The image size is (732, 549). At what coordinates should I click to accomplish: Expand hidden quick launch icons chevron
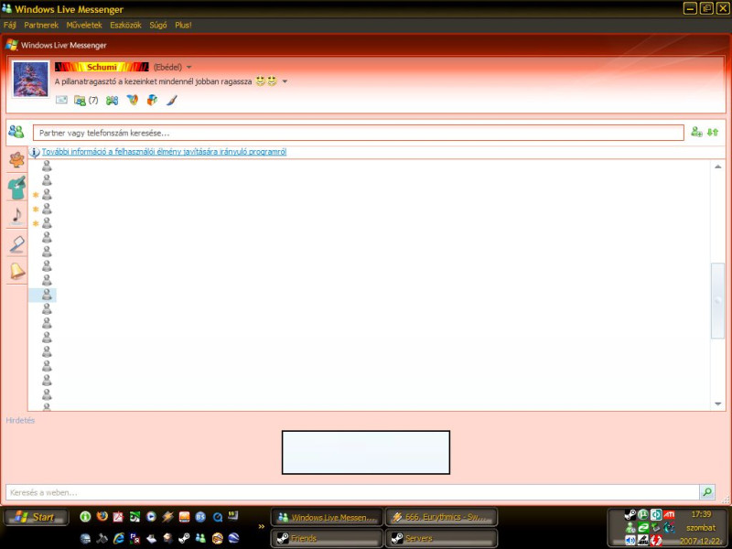pos(262,527)
